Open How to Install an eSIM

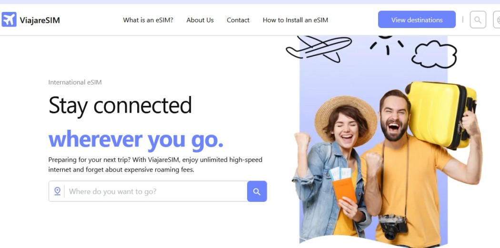pos(295,20)
